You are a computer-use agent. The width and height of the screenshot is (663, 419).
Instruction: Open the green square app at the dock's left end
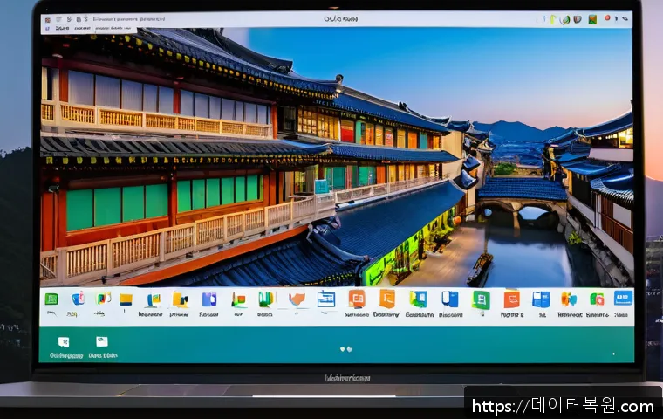(x=51, y=299)
